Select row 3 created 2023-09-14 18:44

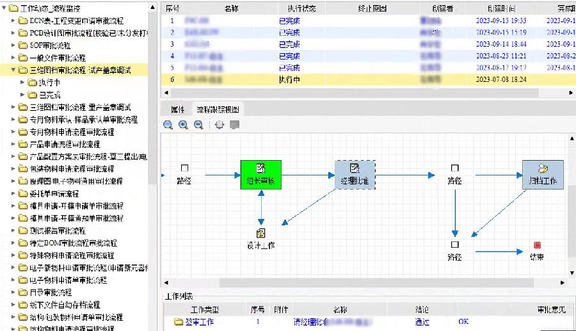click(369, 44)
